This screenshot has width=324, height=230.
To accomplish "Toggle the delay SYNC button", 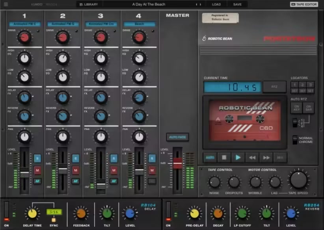I will pos(54,220).
